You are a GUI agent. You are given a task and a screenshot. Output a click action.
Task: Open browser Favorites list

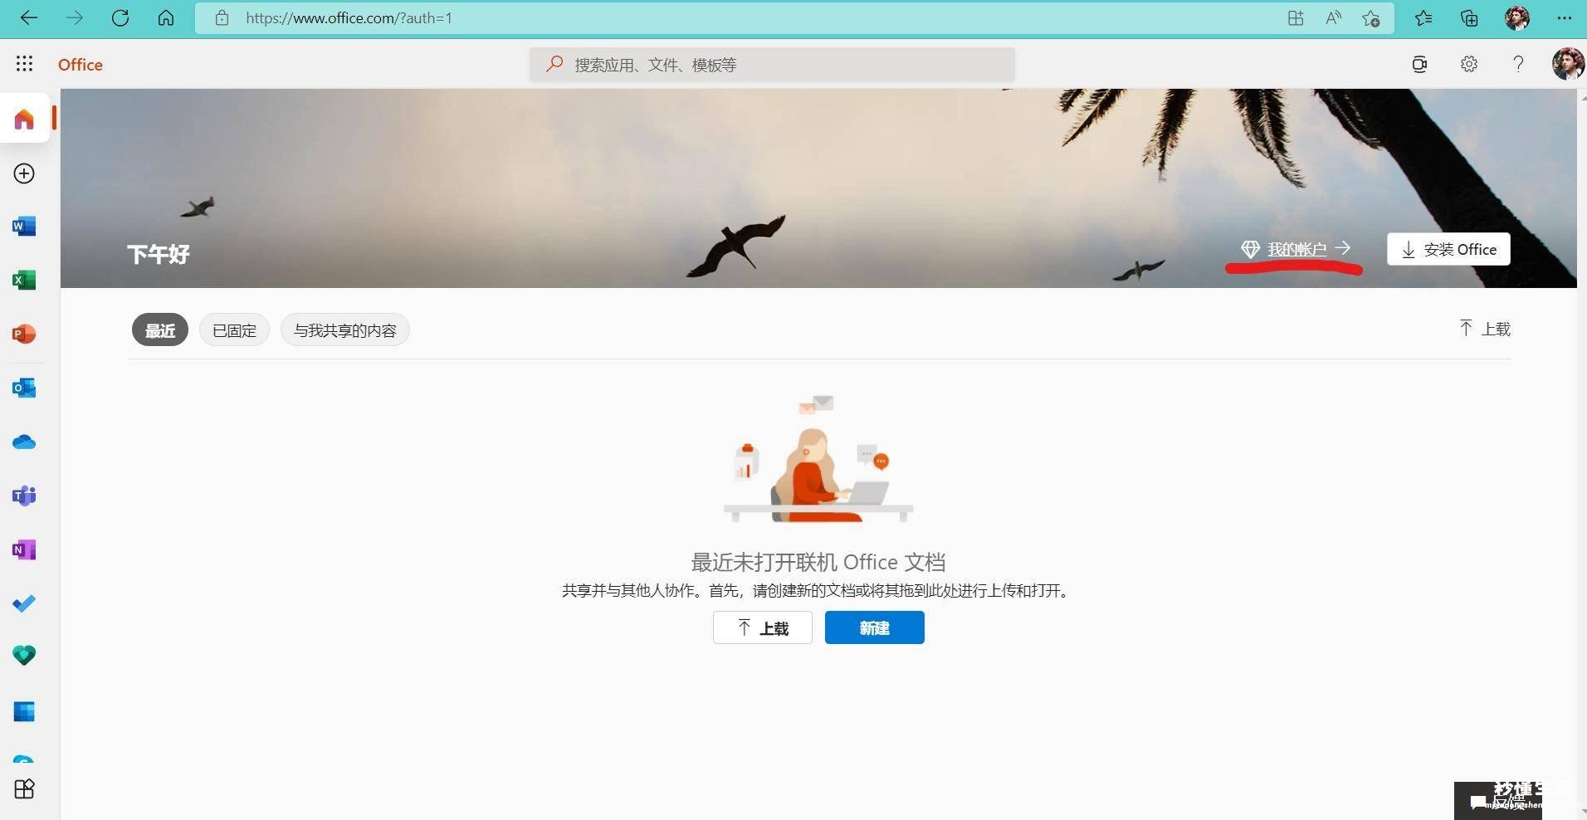coord(1423,17)
